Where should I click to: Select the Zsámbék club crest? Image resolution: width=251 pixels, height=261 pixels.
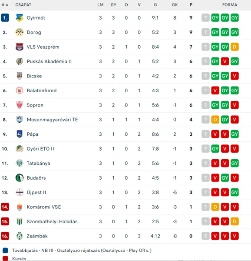point(20,236)
